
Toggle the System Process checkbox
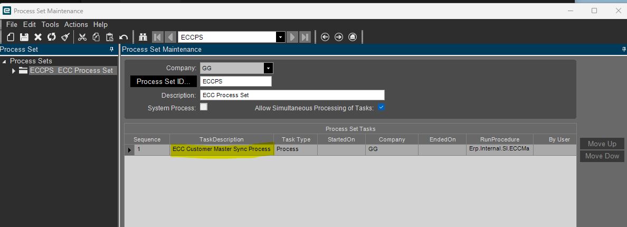click(x=204, y=107)
